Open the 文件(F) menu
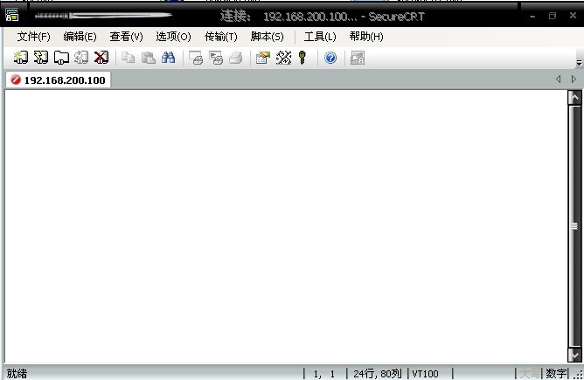This screenshot has height=380, width=584. [34, 37]
